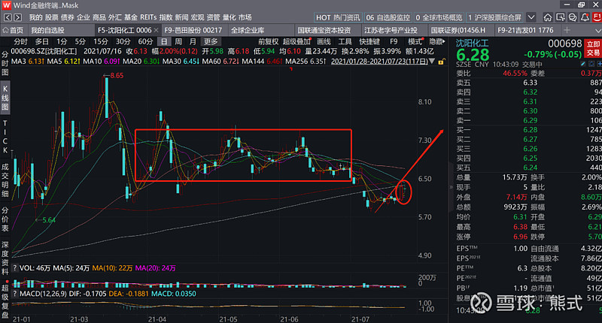
Task: Open the 工具 tools menu
Action: click(x=345, y=41)
